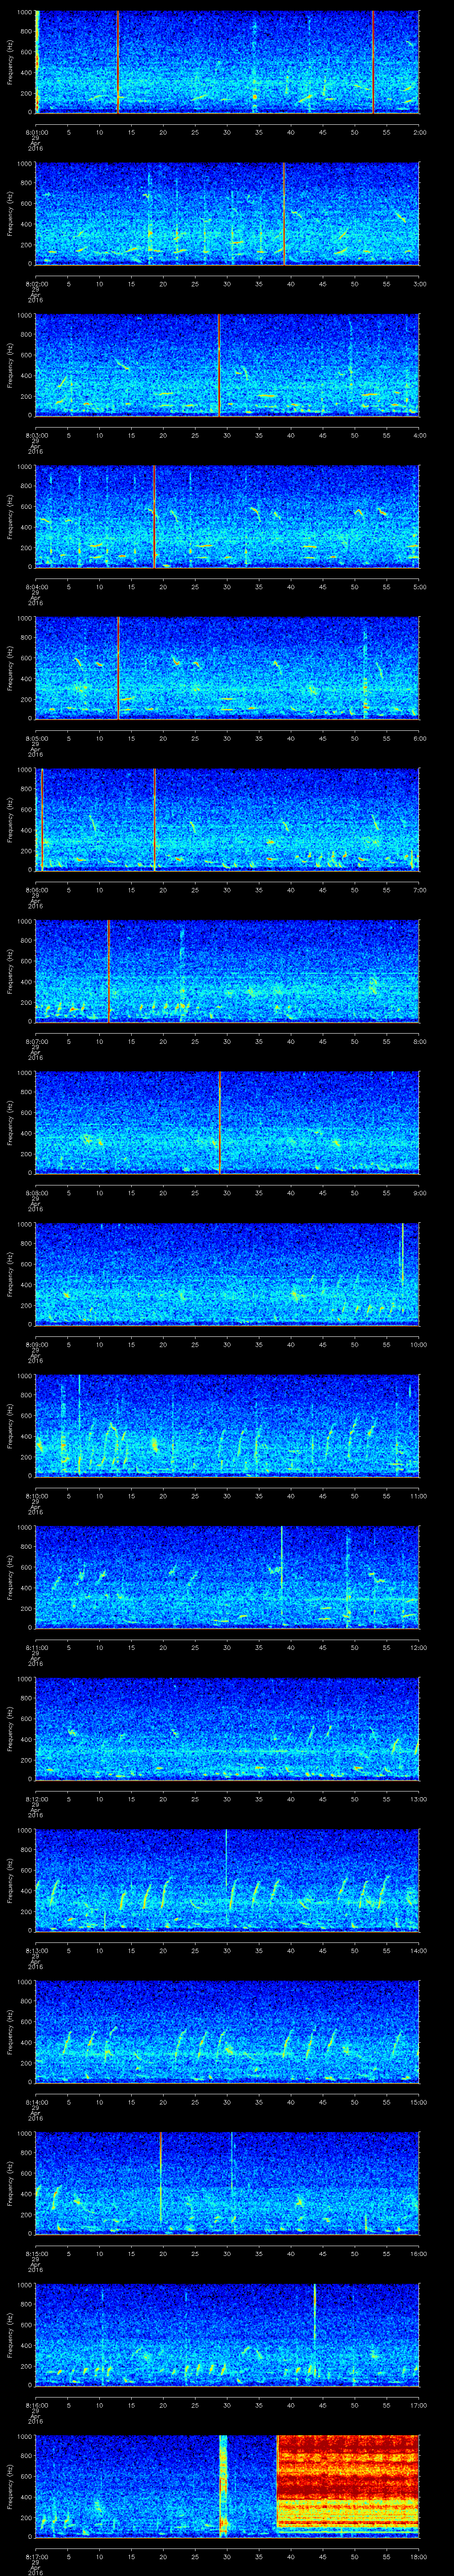Select the red vertical line in the 8:08:00 panel
Viewport: 454px width, 2576px height.
pyautogui.click(x=219, y=1123)
